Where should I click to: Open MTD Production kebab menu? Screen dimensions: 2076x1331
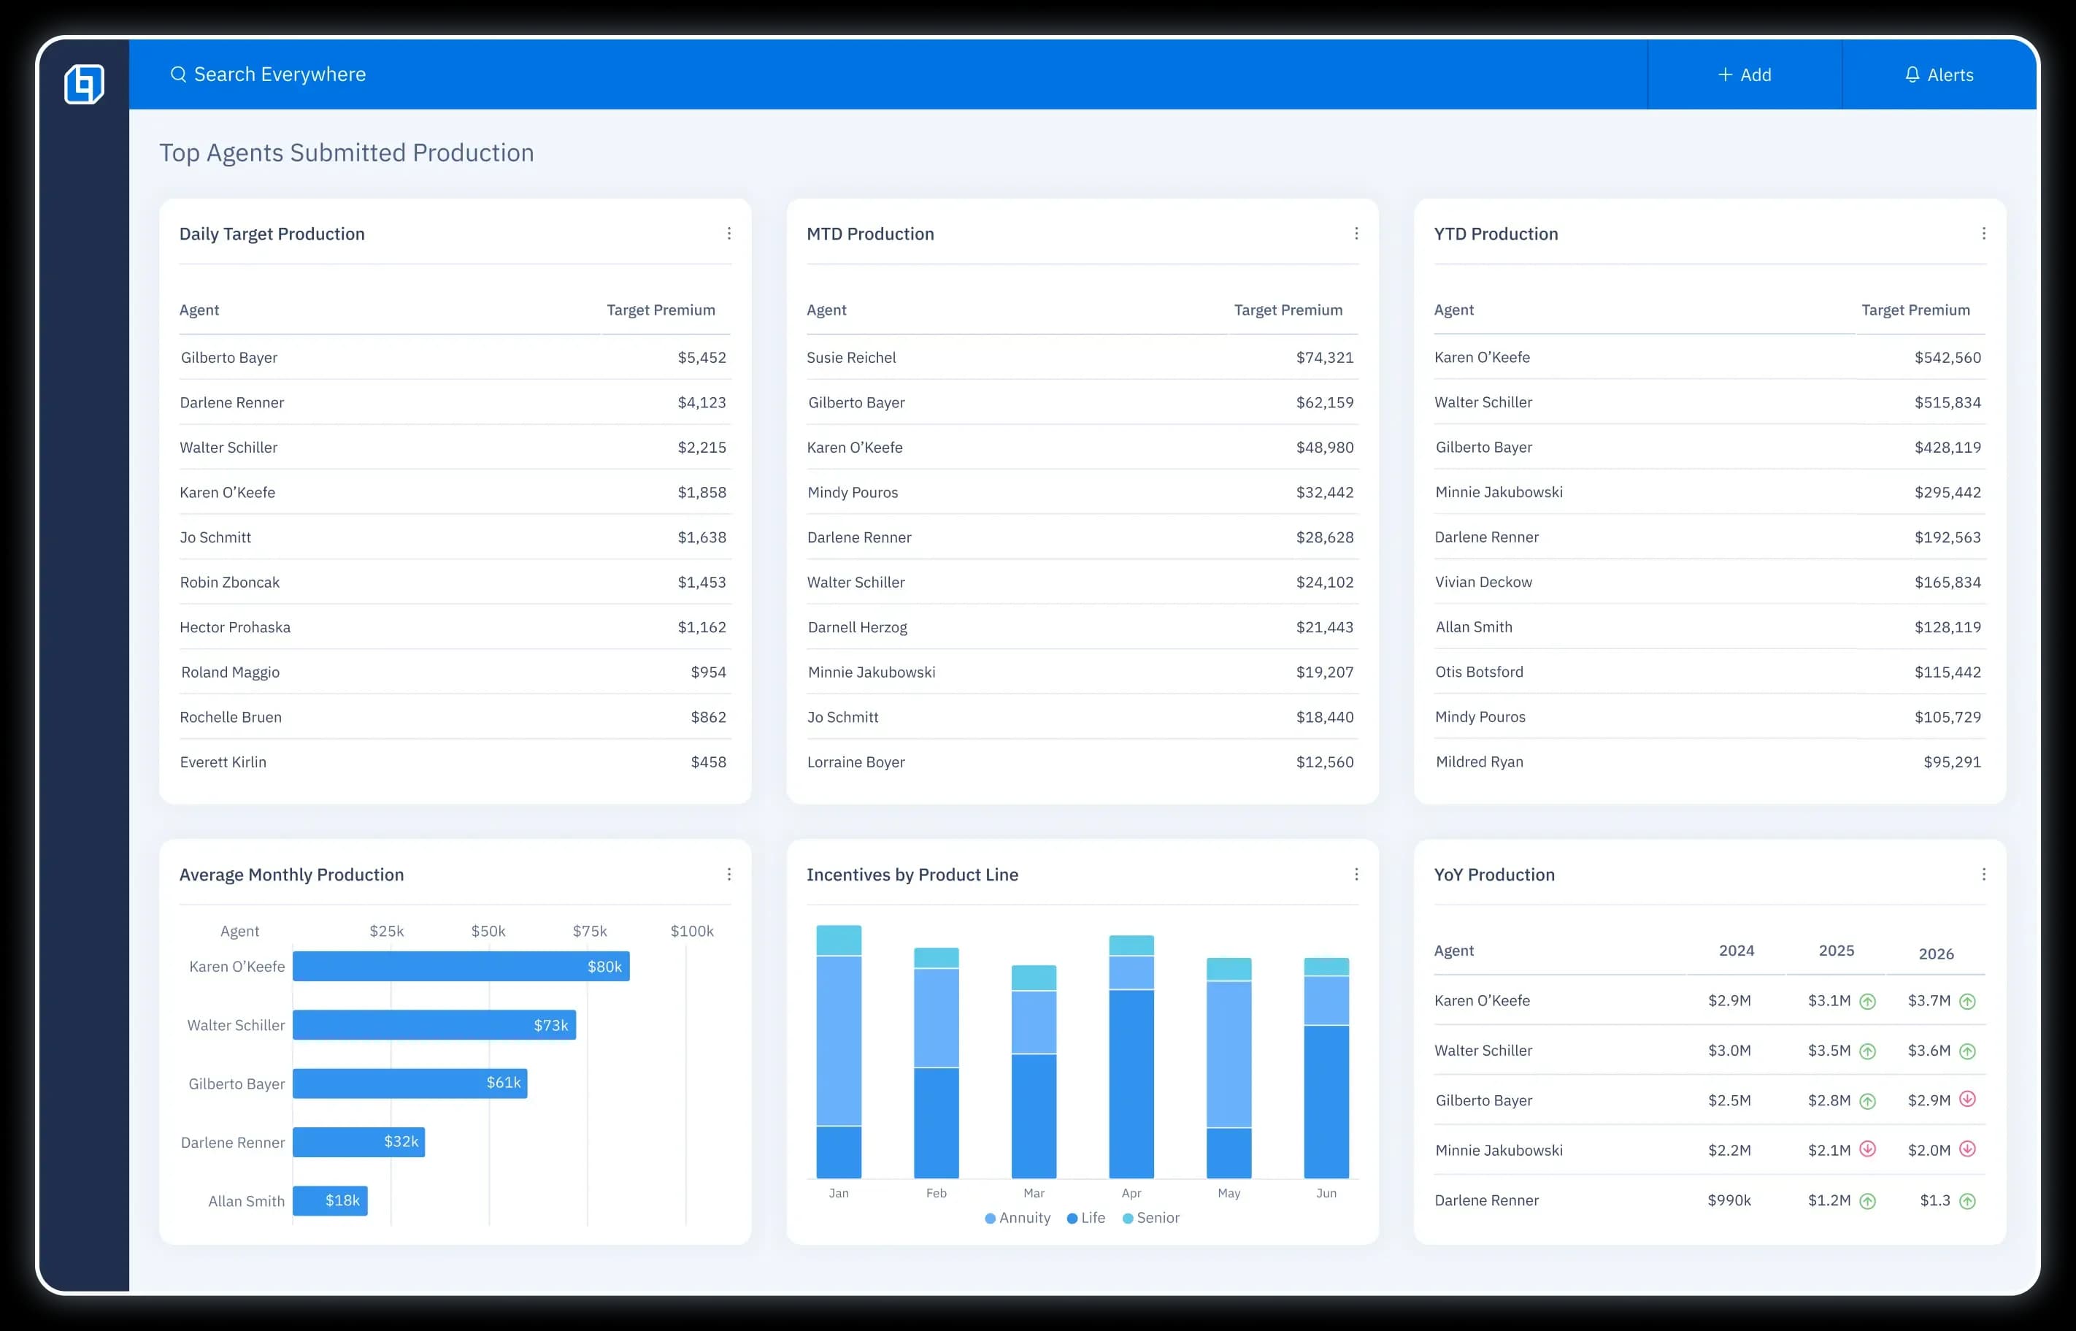tap(1356, 234)
